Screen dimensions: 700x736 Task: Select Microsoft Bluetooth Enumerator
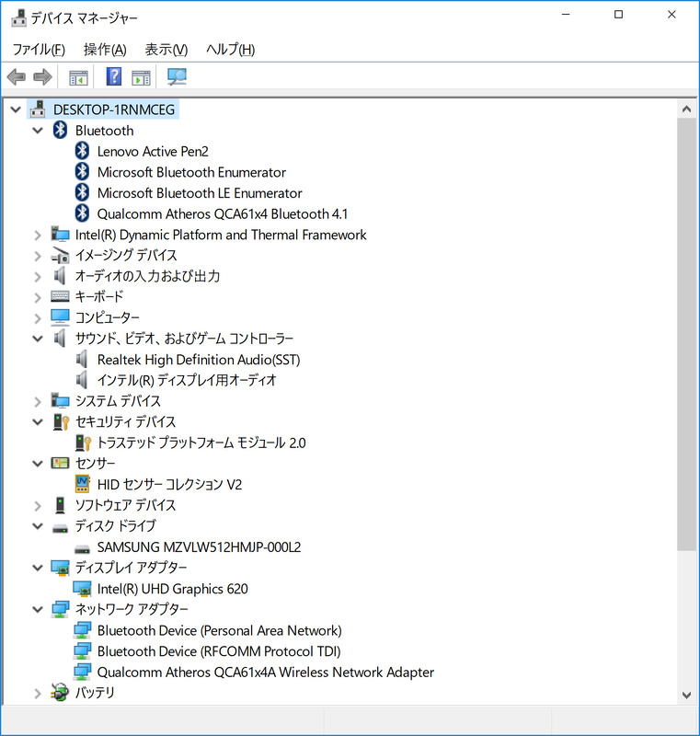click(x=191, y=172)
